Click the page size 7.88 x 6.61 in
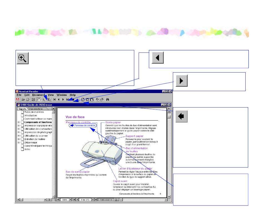264x220 pixels. coord(106,200)
